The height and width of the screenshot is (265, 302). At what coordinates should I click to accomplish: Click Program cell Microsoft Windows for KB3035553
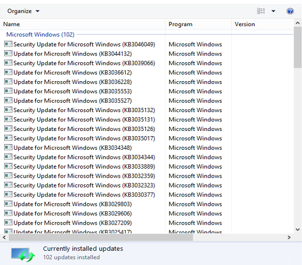[x=195, y=91]
